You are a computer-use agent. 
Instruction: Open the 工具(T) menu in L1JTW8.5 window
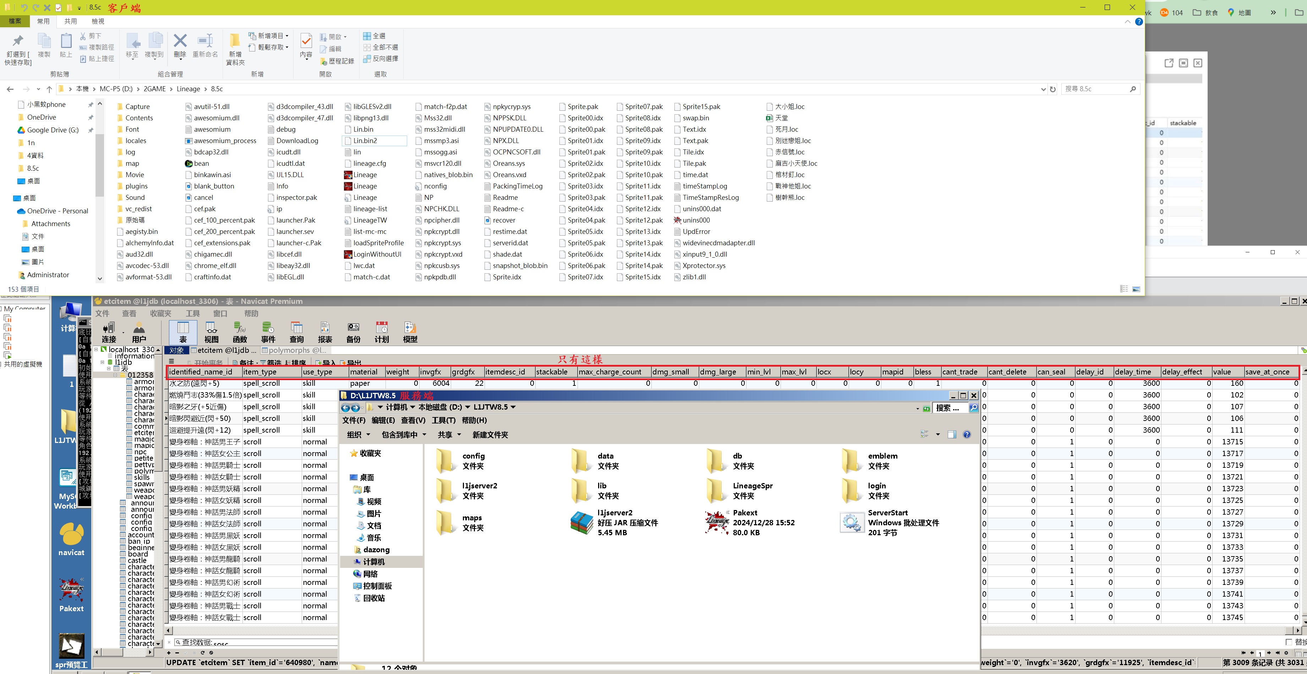[443, 421]
